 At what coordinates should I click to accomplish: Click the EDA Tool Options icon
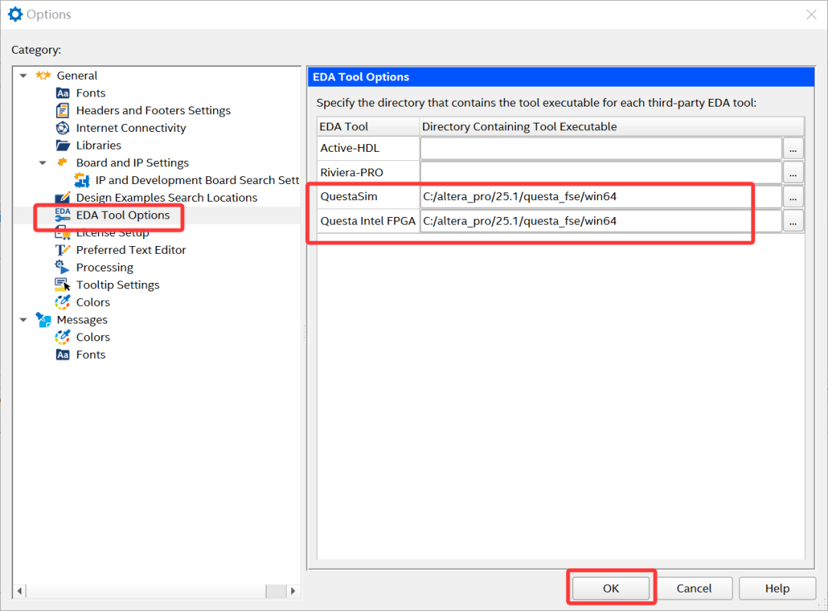(62, 215)
